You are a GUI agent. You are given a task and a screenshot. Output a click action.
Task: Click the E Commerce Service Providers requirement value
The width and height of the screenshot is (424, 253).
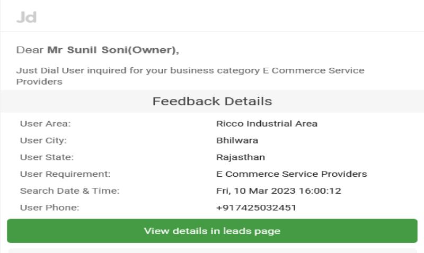click(x=292, y=174)
